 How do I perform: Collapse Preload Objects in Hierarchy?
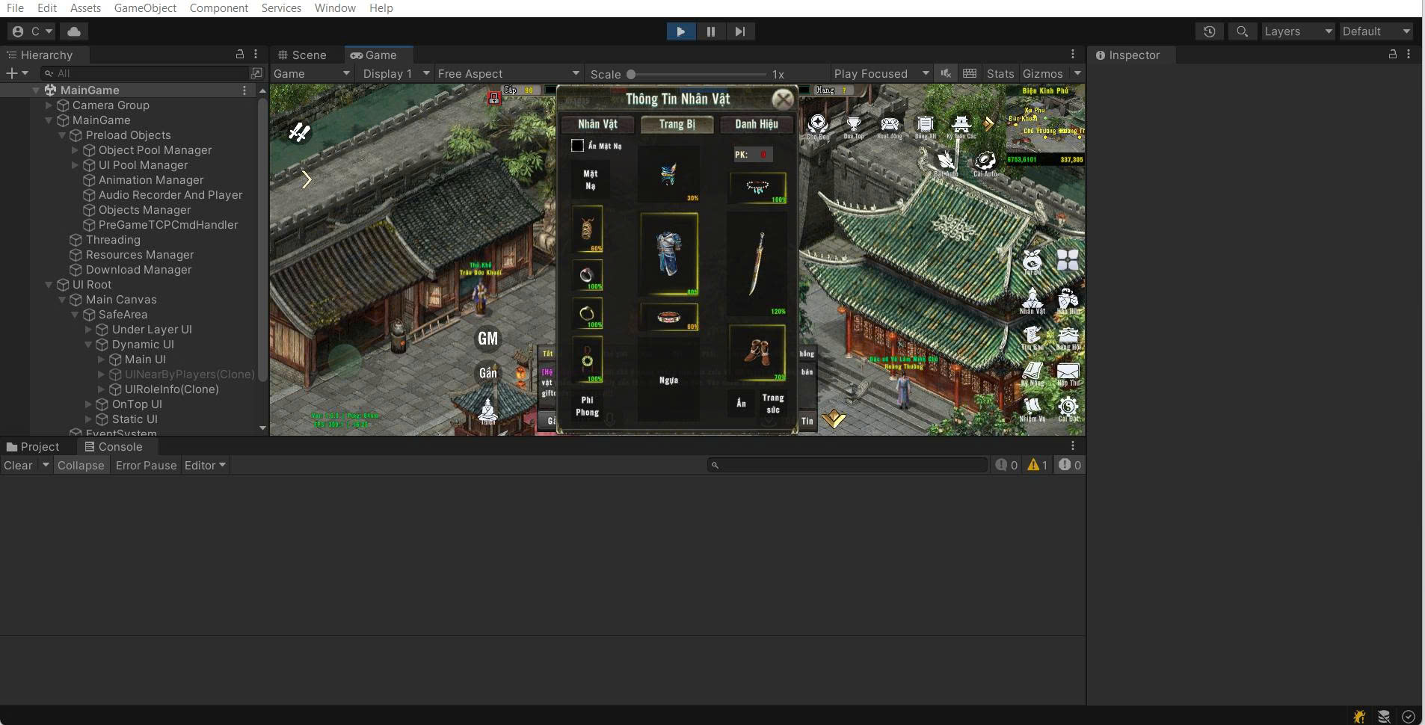tap(62, 135)
